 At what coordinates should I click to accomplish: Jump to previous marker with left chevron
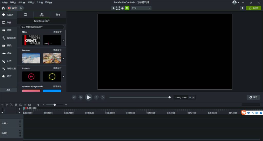click(96, 97)
